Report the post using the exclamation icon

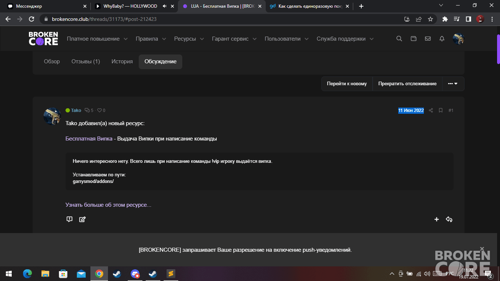[69, 219]
